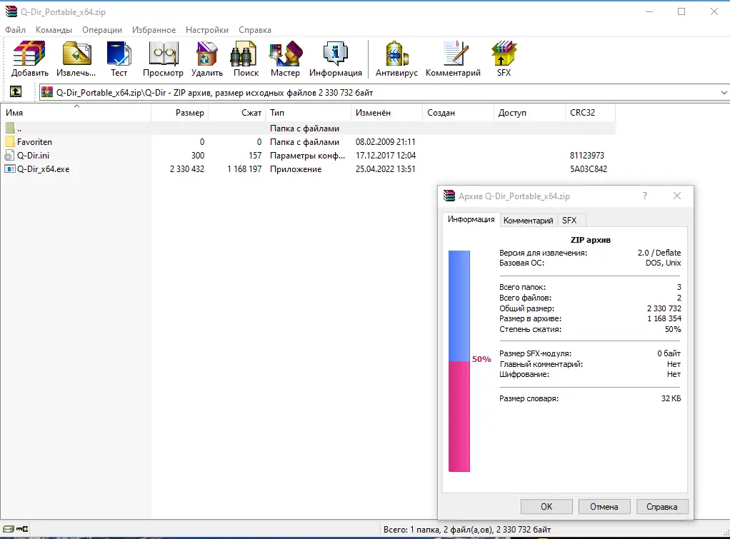Screen dimensions: 730x539
Task: Click the CRC32 value 5A03C842
Action: pyautogui.click(x=589, y=169)
